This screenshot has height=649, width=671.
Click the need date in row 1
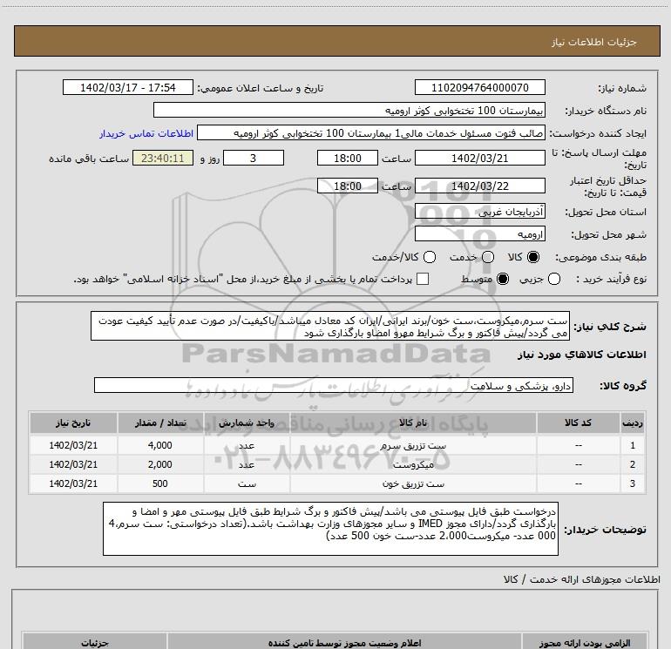pos(73,445)
